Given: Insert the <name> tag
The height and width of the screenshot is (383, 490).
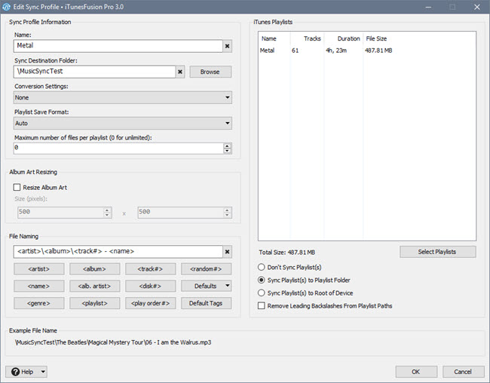Looking at the screenshot, I should (38, 286).
